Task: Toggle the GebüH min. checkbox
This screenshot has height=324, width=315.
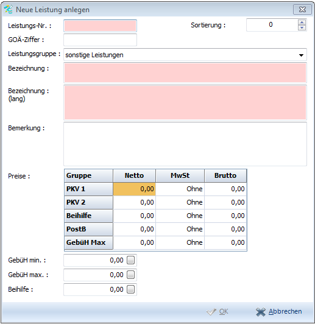Action: tap(130, 260)
